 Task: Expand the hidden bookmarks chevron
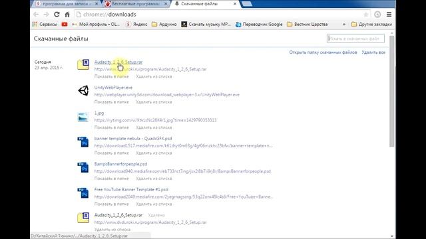click(x=344, y=24)
